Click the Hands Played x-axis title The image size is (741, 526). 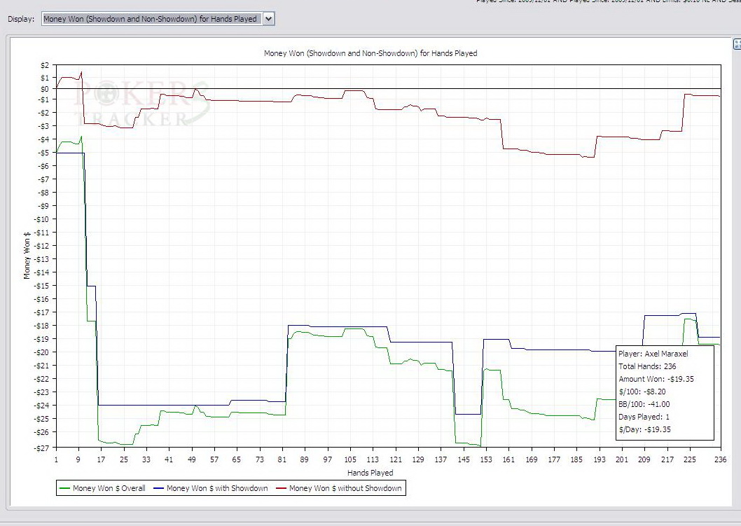click(x=370, y=473)
